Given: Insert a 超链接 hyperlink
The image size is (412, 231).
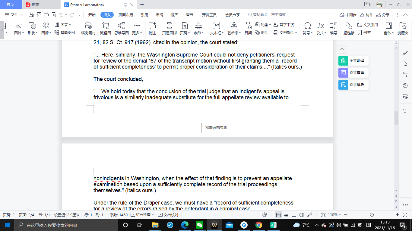Looking at the screenshot, I should click(349, 29).
